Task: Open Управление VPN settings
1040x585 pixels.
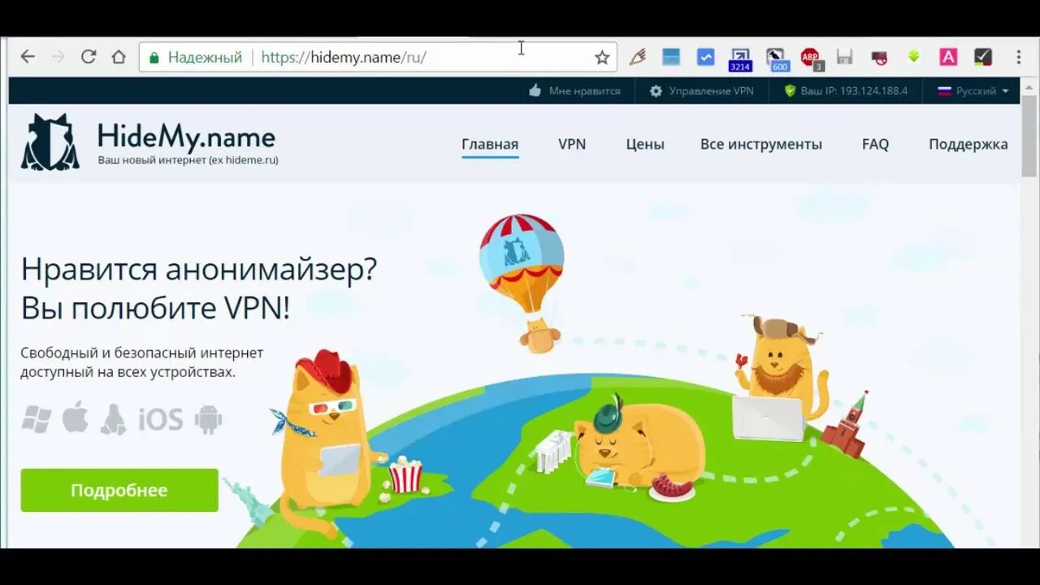Action: [x=702, y=91]
